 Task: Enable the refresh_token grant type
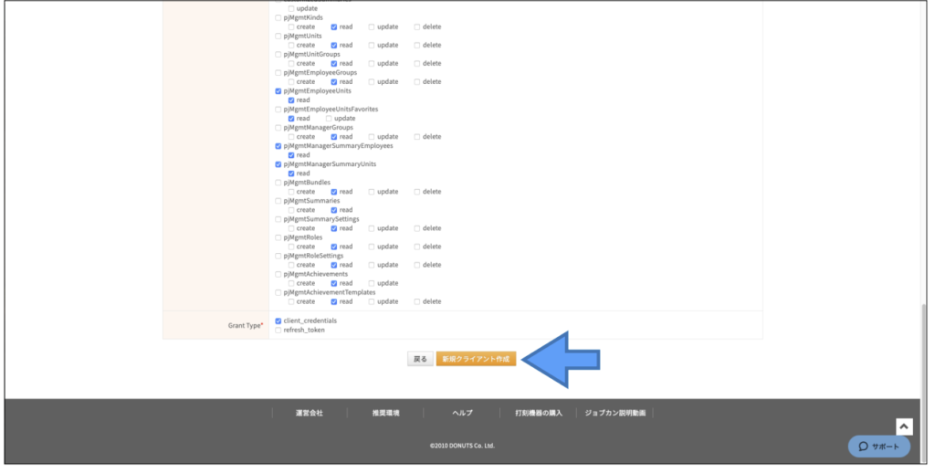click(x=278, y=330)
